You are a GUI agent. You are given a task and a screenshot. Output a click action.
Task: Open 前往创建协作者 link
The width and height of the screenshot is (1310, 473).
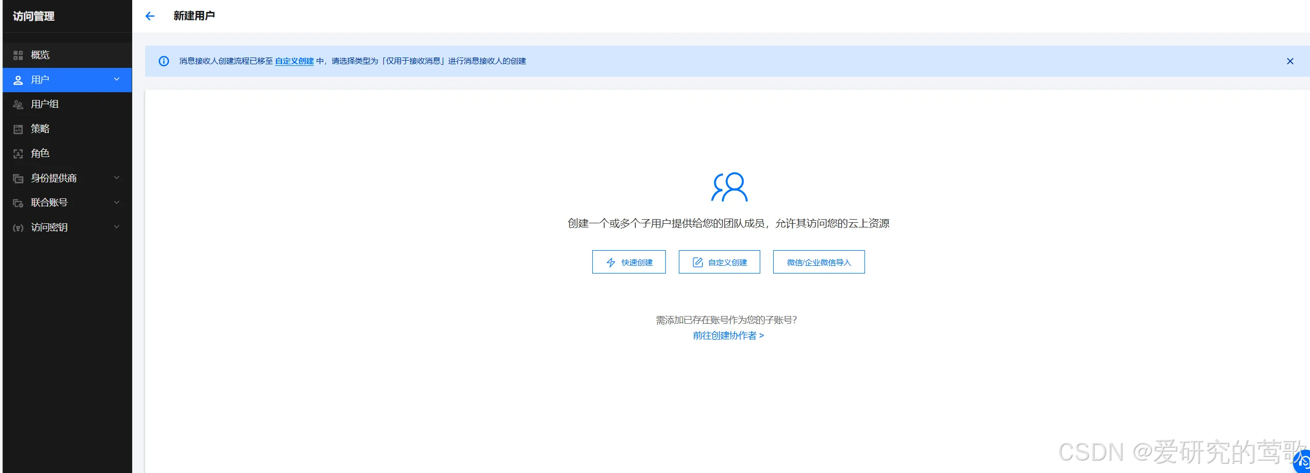coord(728,336)
